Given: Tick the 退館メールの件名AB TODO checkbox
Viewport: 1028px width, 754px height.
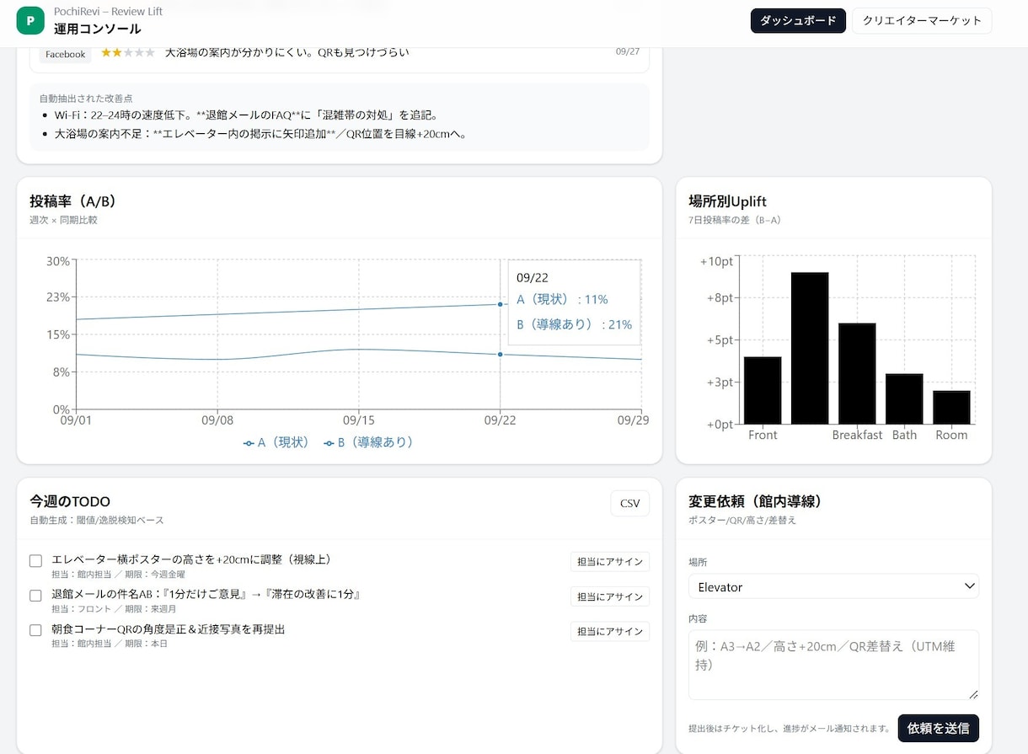Looking at the screenshot, I should point(35,596).
